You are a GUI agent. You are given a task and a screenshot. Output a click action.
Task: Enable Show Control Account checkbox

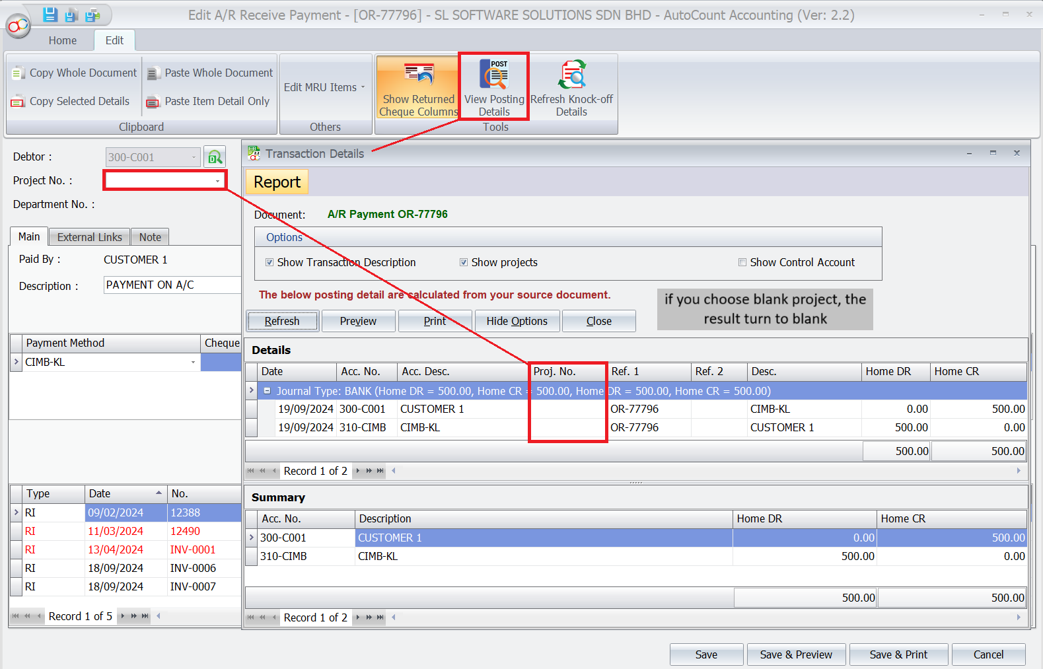742,262
